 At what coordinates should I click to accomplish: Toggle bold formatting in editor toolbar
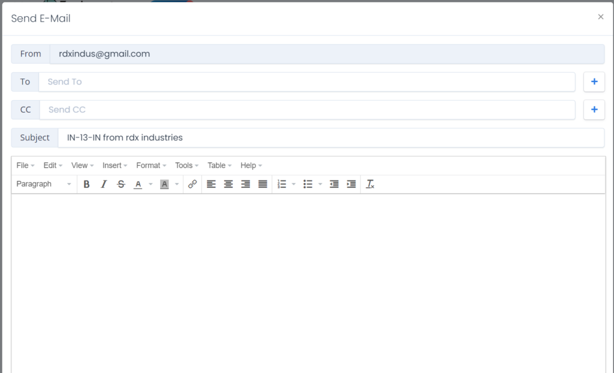(86, 184)
